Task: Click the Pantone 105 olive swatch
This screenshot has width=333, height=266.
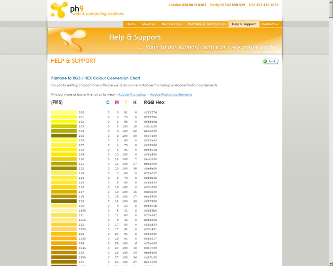Action: pyautogui.click(x=64, y=135)
